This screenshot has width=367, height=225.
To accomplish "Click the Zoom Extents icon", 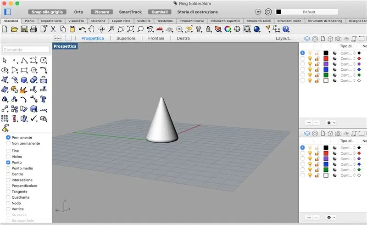I will point(131,29).
